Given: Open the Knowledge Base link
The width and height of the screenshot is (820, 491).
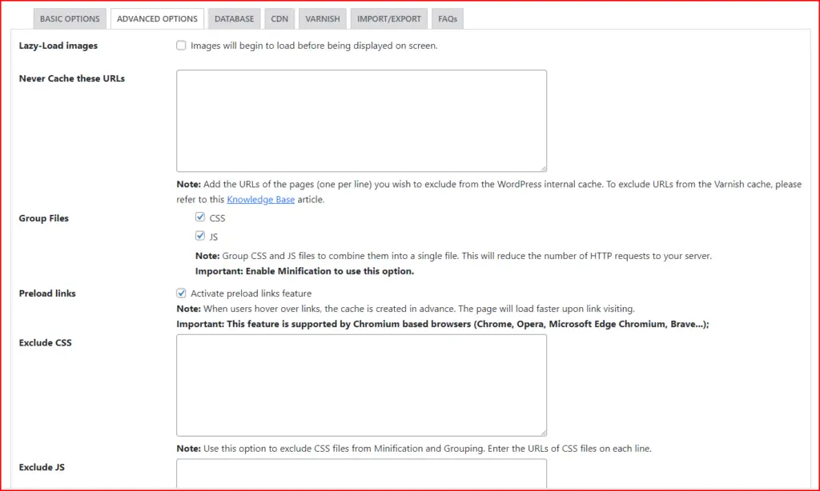Looking at the screenshot, I should coord(260,200).
